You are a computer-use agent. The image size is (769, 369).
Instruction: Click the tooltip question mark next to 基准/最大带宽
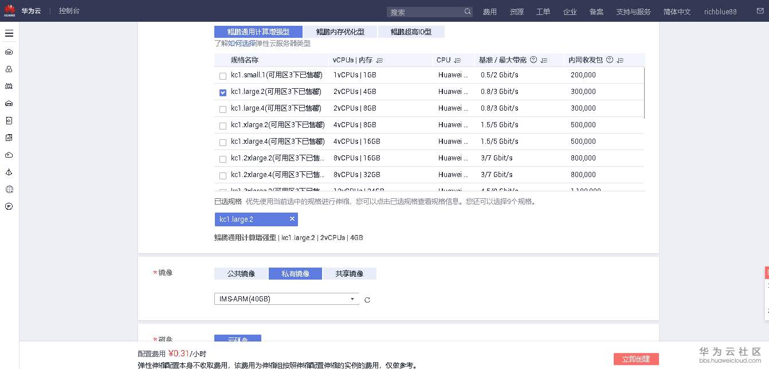pyautogui.click(x=533, y=60)
